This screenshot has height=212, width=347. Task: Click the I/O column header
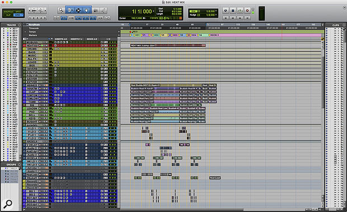tap(108, 39)
